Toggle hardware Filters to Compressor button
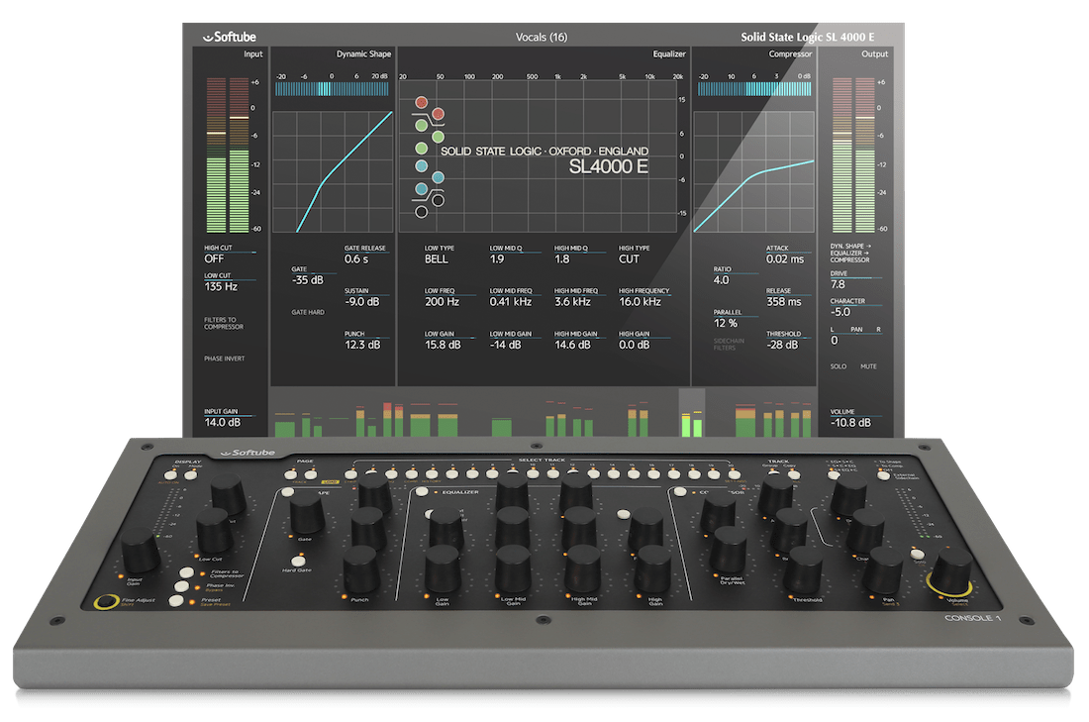This screenshot has width=1089, height=722. coord(186,572)
